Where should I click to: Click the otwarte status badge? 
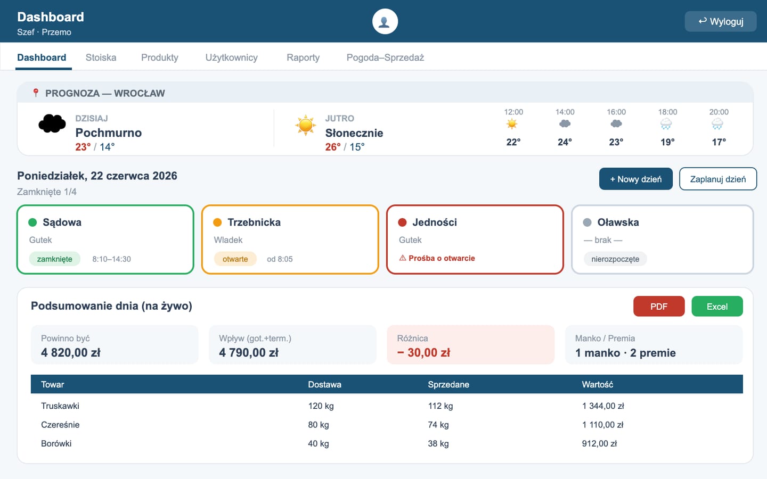click(235, 259)
